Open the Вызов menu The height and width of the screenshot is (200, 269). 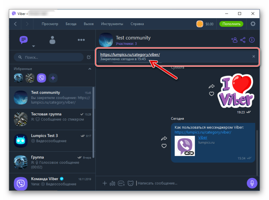(x=89, y=24)
